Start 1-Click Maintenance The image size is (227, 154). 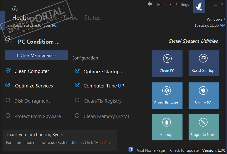click(x=36, y=55)
